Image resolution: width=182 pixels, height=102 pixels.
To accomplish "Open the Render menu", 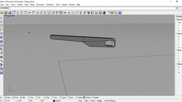I will [x=72, y=5].
